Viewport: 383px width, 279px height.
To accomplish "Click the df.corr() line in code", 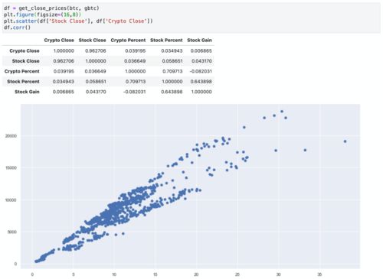I will point(17,28).
